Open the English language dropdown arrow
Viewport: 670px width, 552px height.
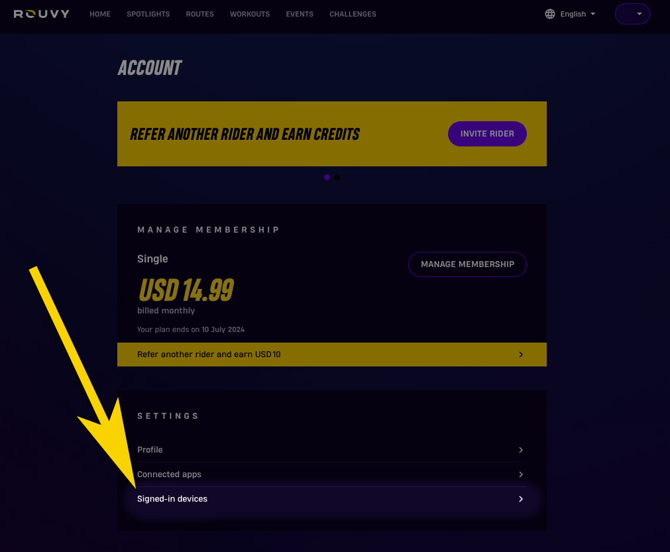[x=592, y=14]
